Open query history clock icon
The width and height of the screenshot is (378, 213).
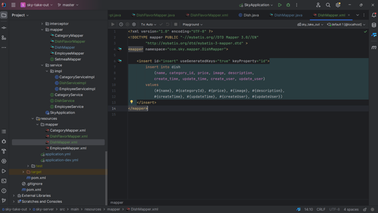click(x=121, y=24)
